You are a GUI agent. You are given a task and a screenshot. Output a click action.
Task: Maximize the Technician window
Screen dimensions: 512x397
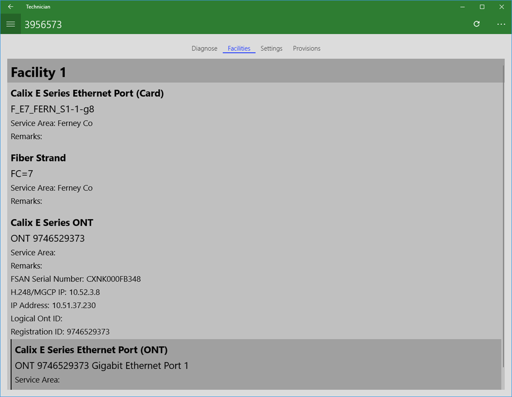(x=482, y=7)
